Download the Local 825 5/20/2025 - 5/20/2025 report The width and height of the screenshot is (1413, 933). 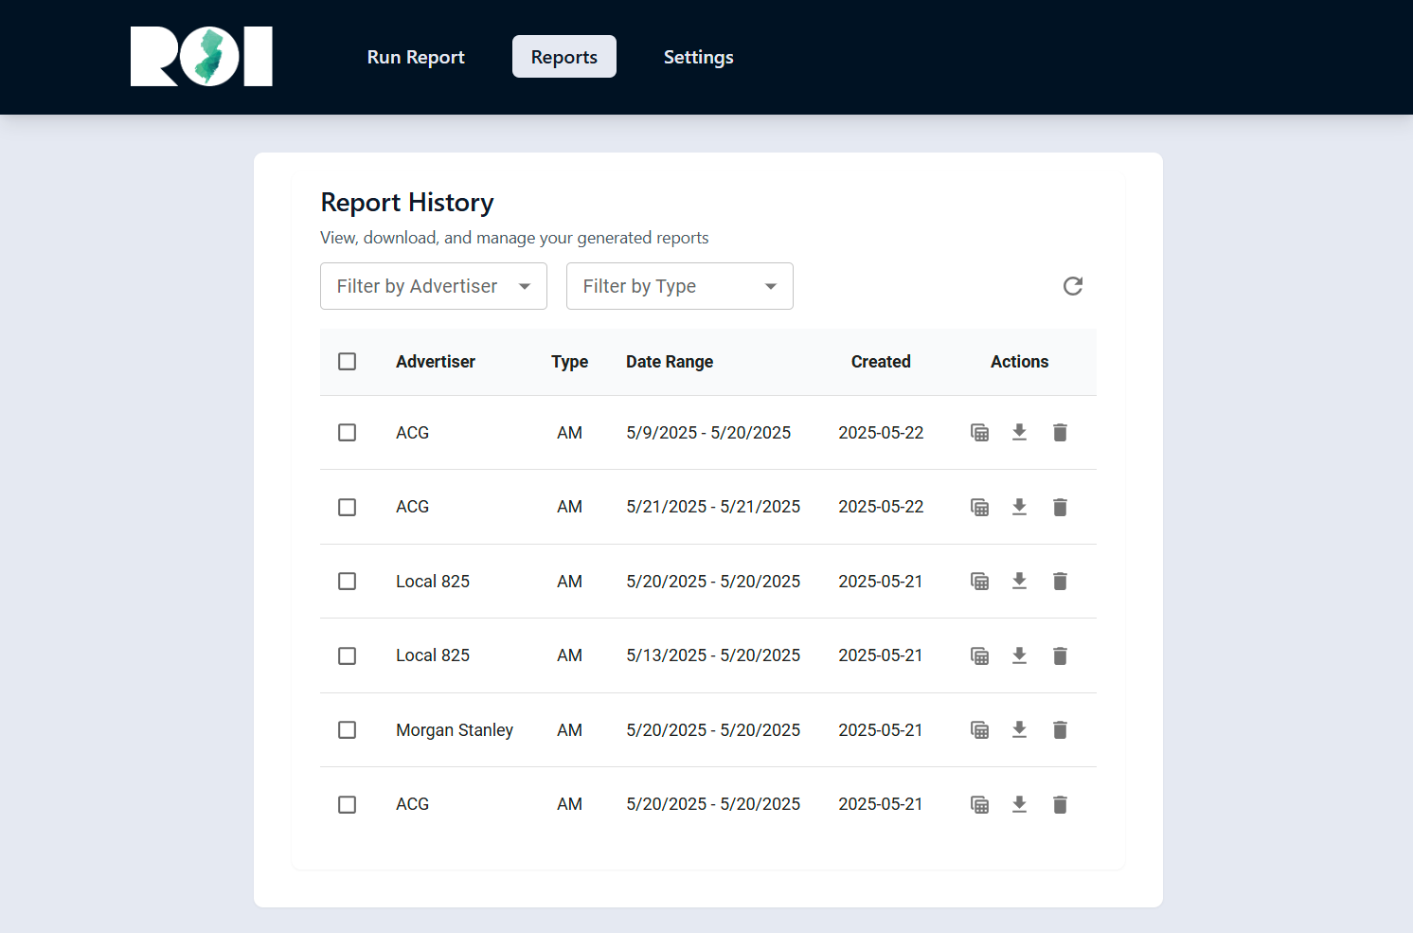click(x=1019, y=581)
